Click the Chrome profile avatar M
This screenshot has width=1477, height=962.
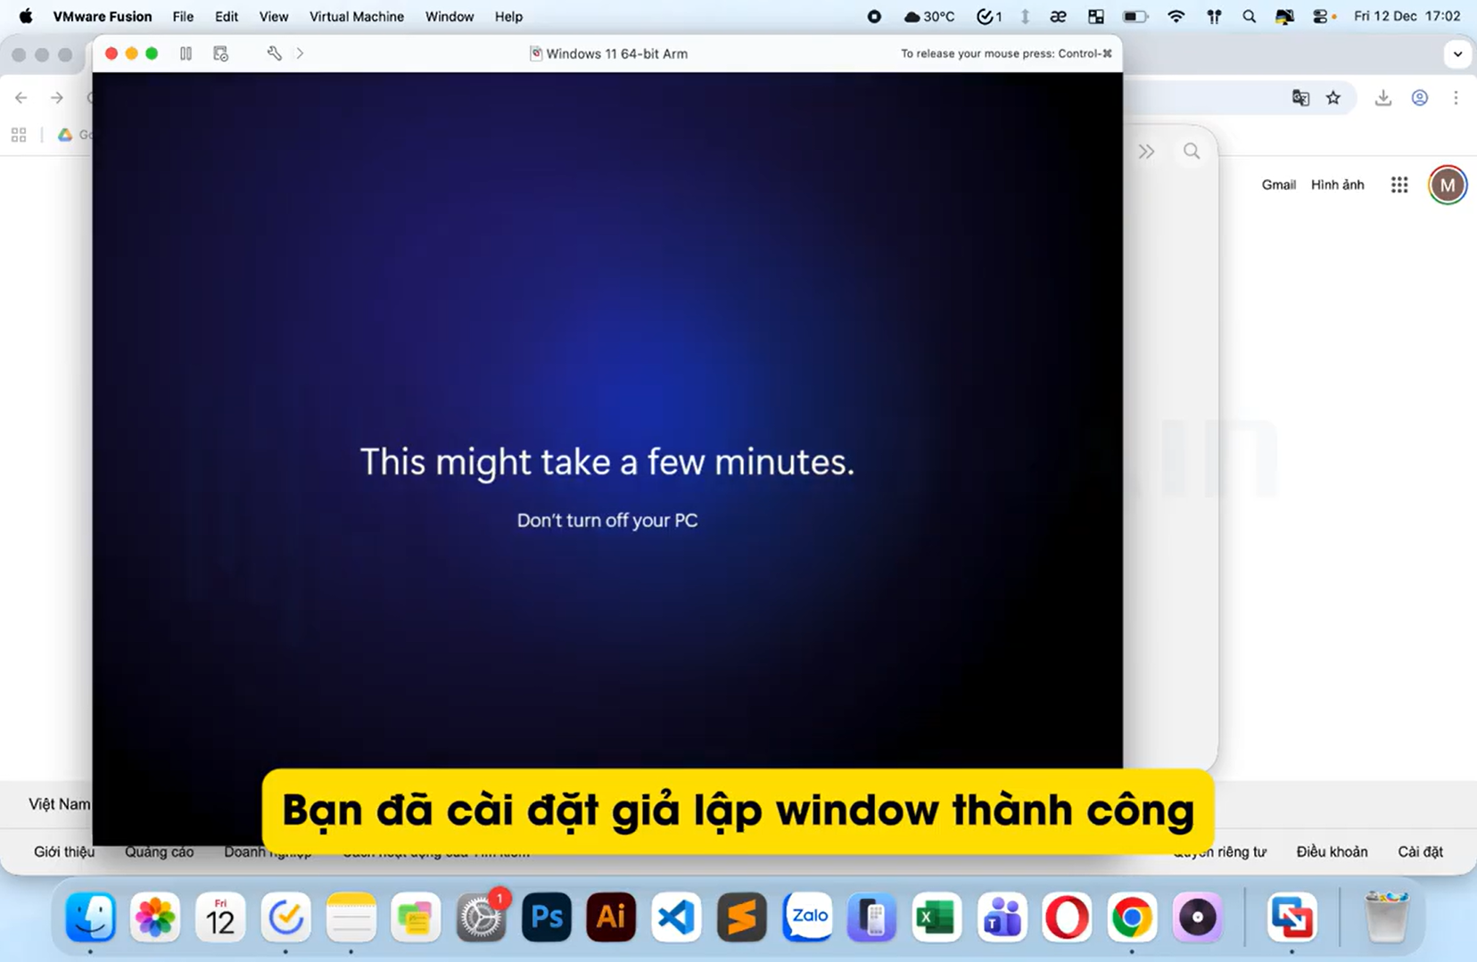1447,185
